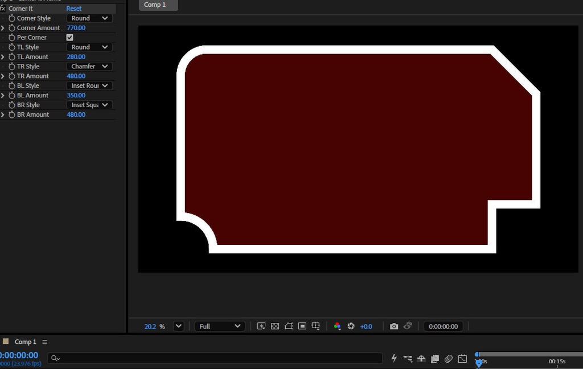Click the Show Snapshot icon
This screenshot has height=369, width=583.
[408, 326]
